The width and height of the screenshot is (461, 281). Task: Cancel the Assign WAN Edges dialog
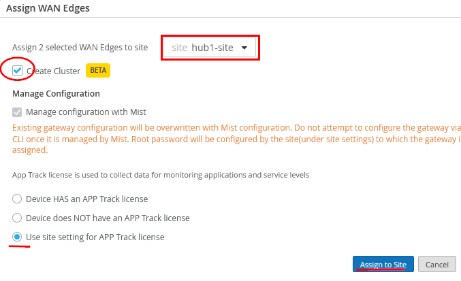pos(436,264)
